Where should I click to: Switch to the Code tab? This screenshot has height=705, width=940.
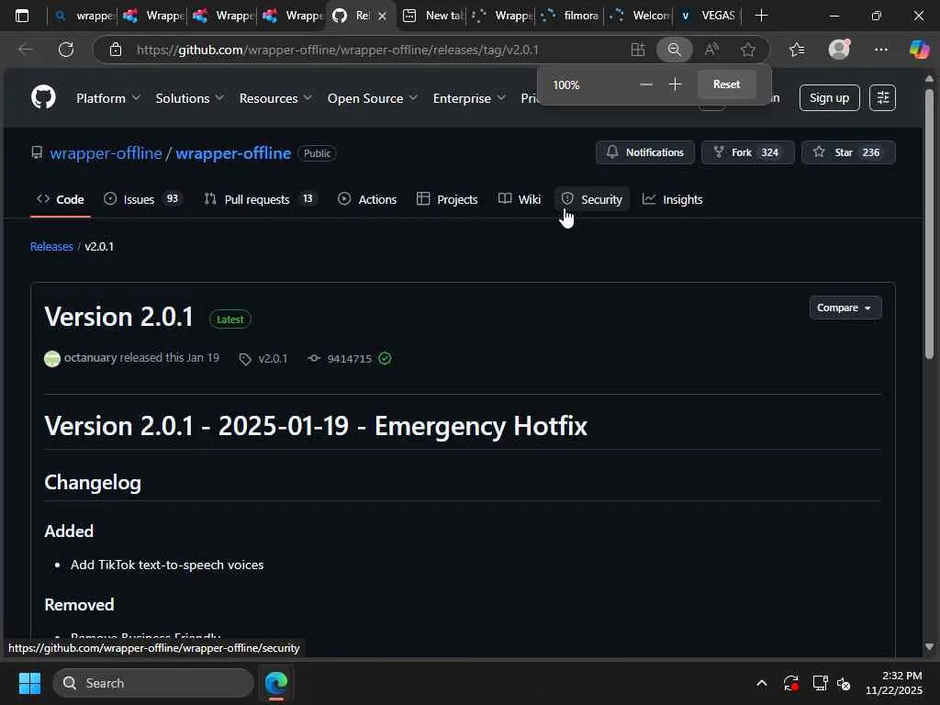pyautogui.click(x=61, y=199)
